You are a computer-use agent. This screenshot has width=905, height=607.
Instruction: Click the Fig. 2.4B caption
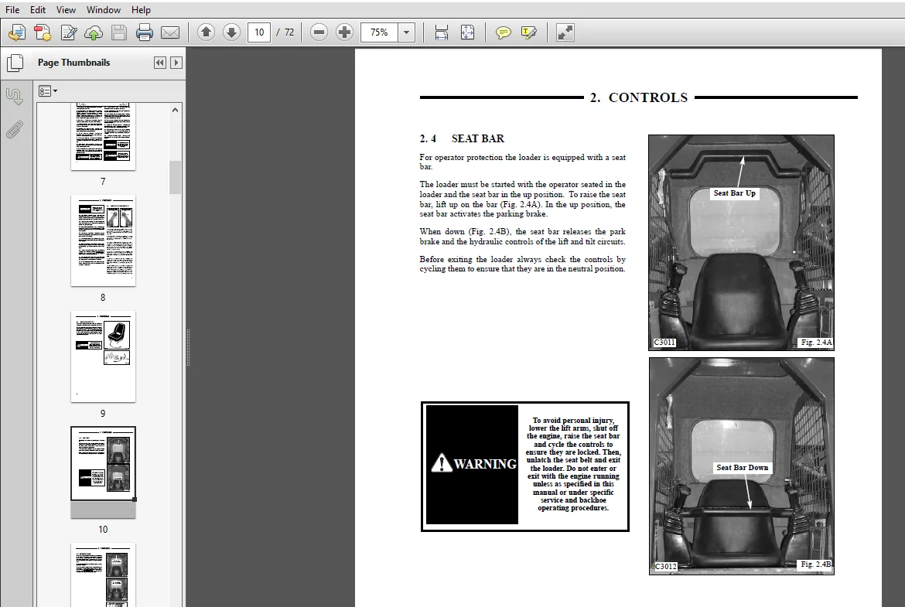(816, 564)
